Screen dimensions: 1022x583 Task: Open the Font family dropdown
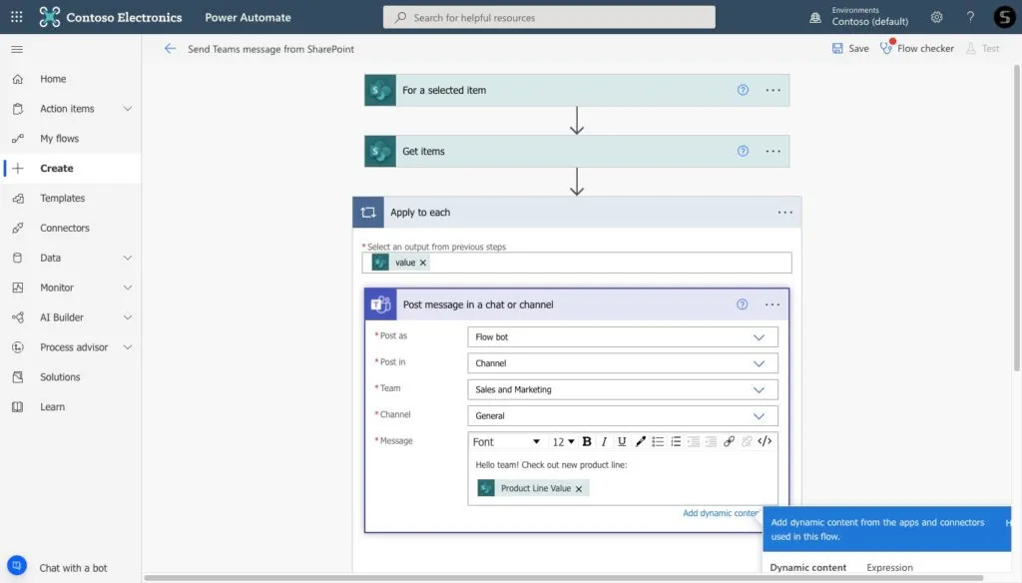click(x=506, y=441)
